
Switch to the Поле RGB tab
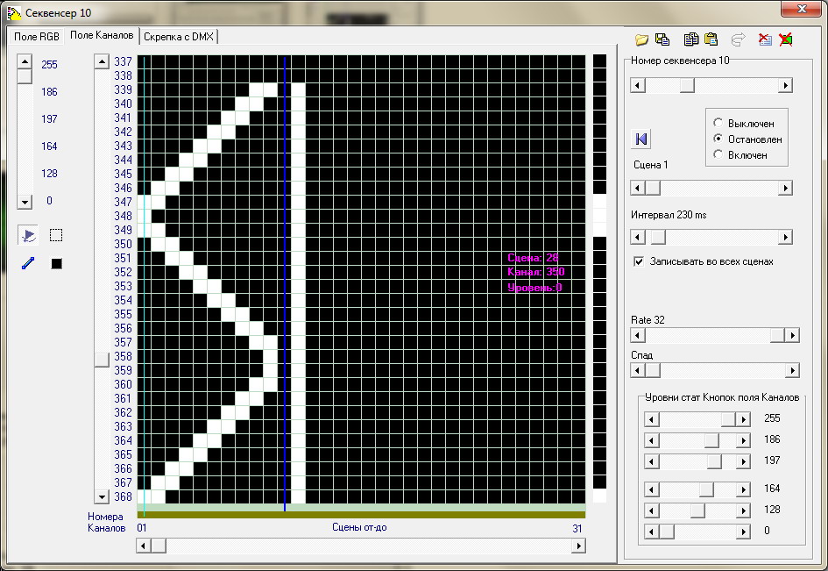[x=36, y=36]
